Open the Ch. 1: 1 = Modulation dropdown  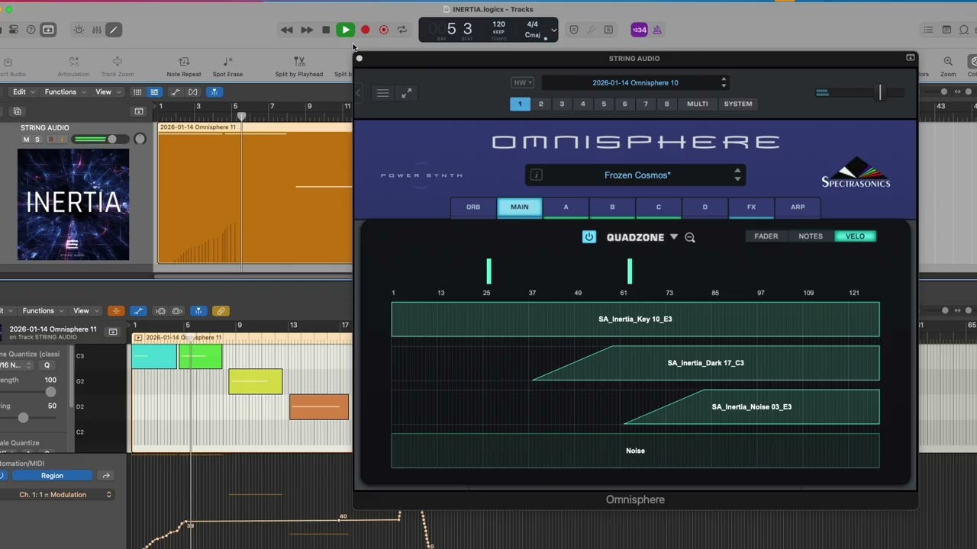[x=56, y=495]
